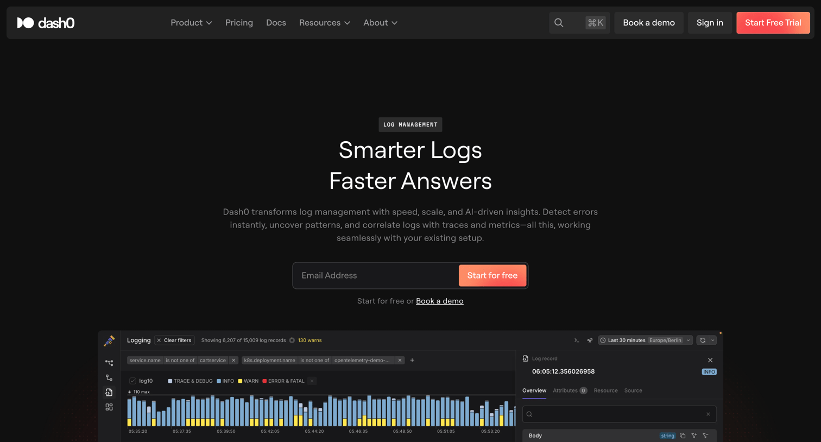The width and height of the screenshot is (821, 442).
Task: Add Body as exclude filter
Action: click(x=705, y=435)
